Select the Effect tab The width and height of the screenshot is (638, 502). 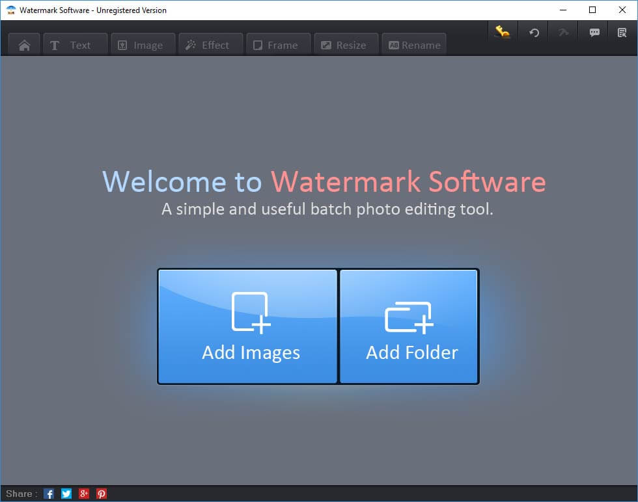[x=211, y=45]
